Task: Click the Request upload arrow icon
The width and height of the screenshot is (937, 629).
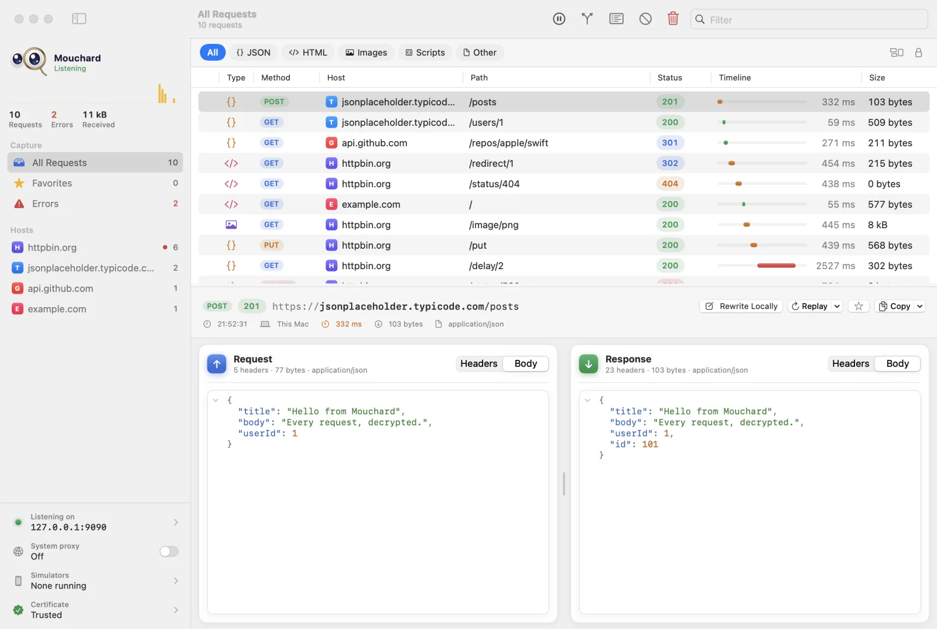Action: coord(217,364)
